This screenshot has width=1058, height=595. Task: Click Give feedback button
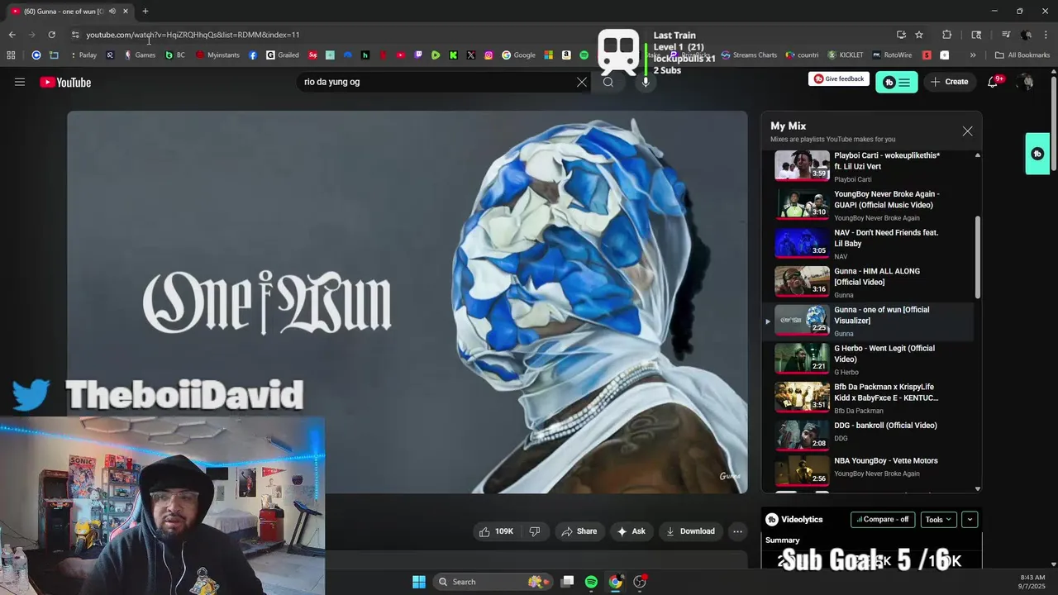coord(839,79)
